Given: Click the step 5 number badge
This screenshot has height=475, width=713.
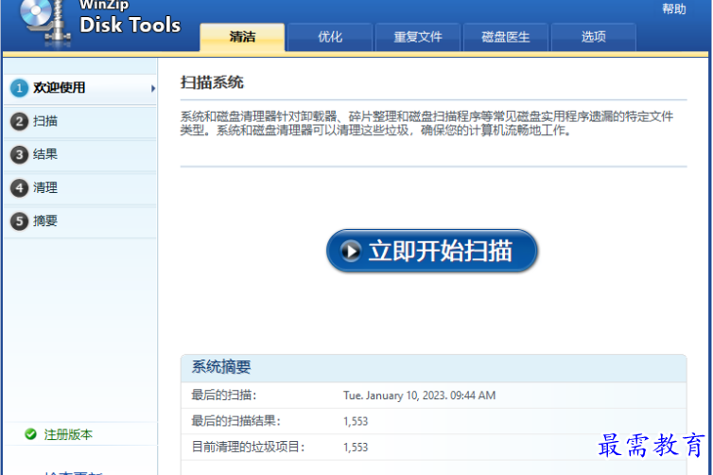Looking at the screenshot, I should tap(19, 221).
